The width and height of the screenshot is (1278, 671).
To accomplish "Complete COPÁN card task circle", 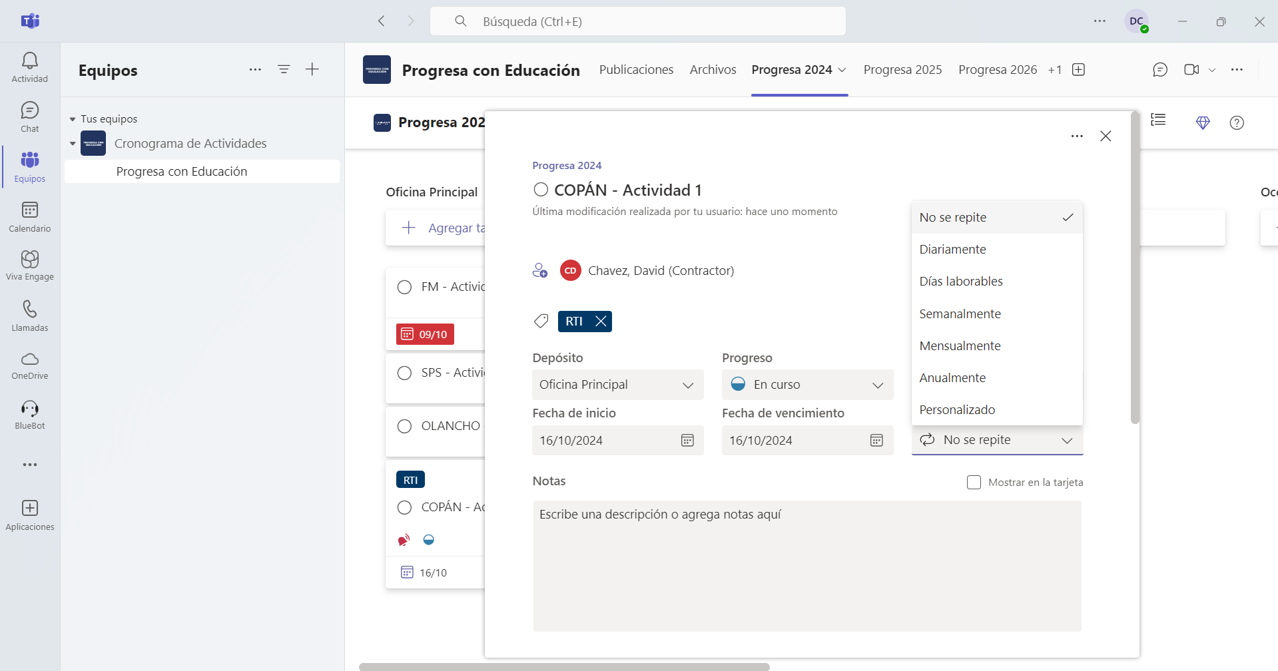I will pos(404,507).
